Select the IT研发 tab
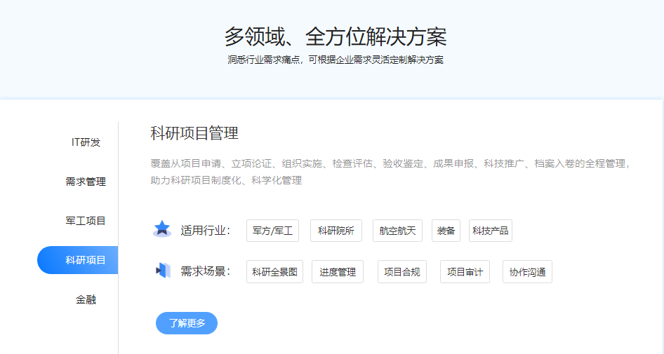Image resolution: width=664 pixels, height=354 pixels. 86,142
